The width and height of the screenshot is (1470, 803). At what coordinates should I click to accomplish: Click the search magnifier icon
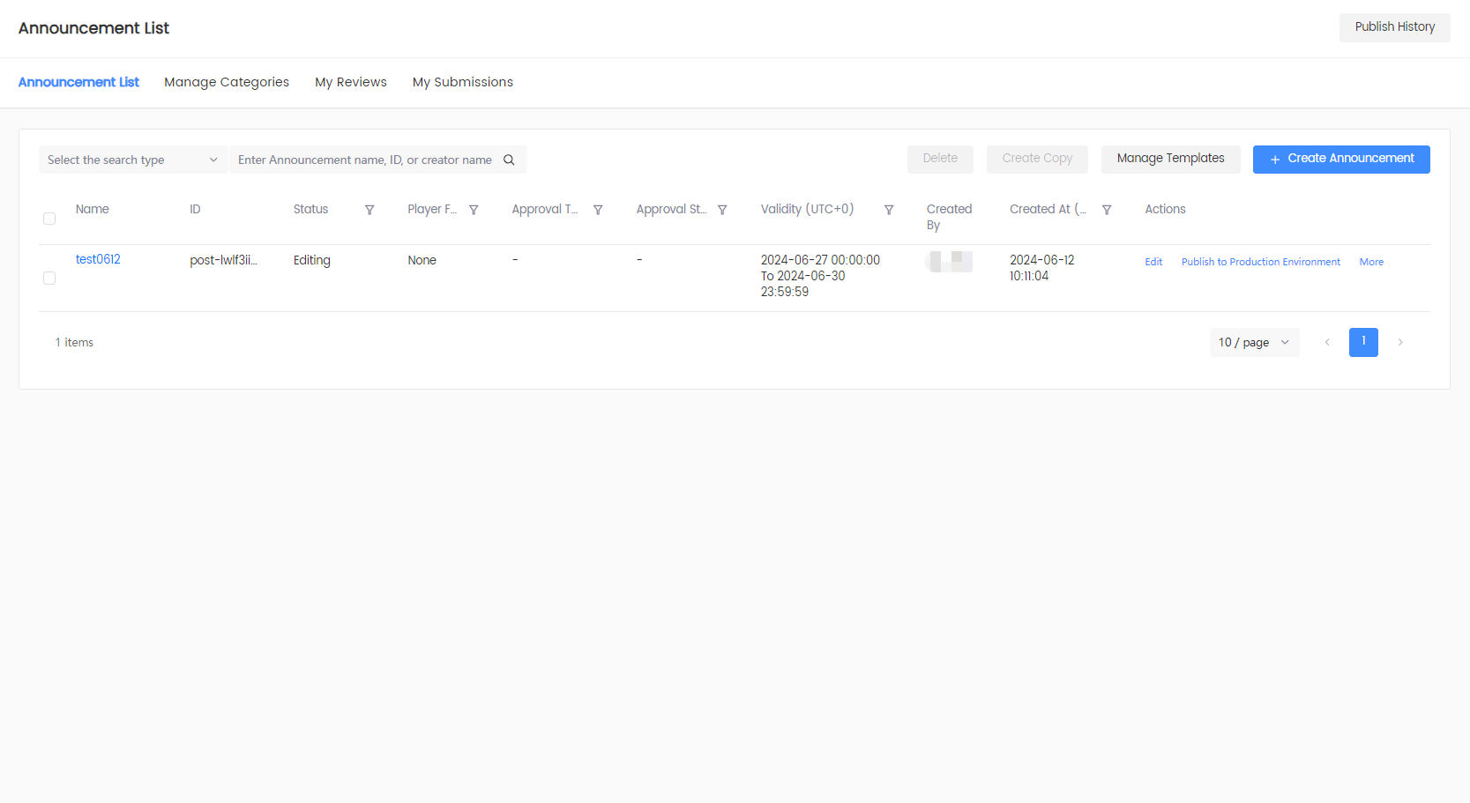509,160
